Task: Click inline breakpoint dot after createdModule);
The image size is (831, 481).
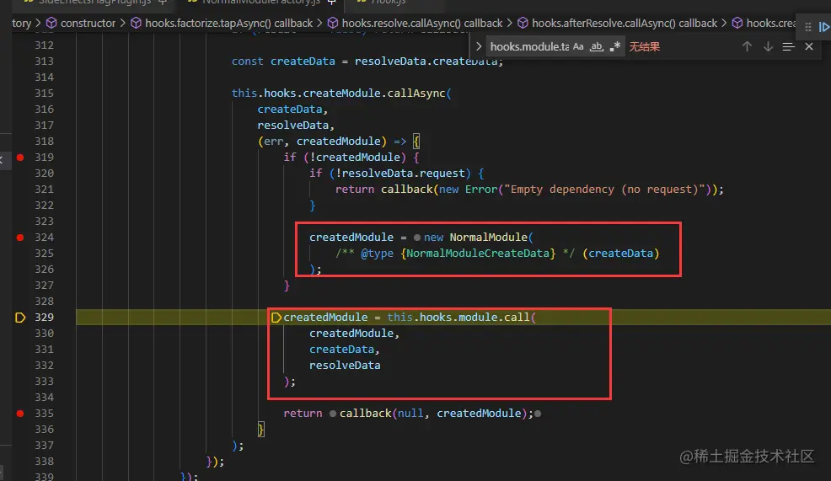Action: pyautogui.click(x=538, y=414)
